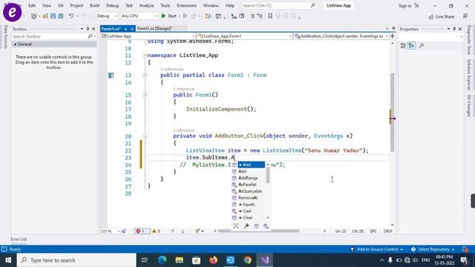Click the IntelliSense extension methods filter icon
This screenshot has height=267, width=475.
(x=266, y=226)
